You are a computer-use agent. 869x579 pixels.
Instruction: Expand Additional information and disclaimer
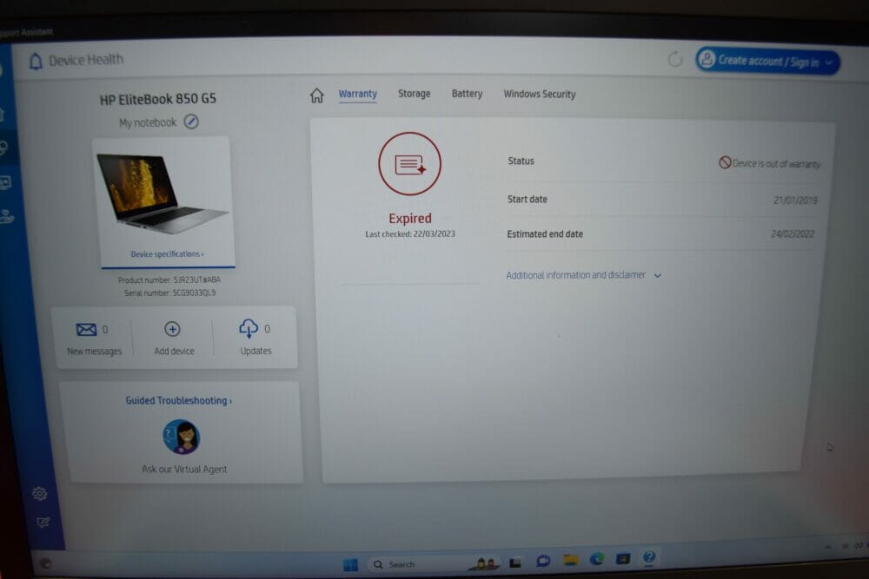coord(584,275)
